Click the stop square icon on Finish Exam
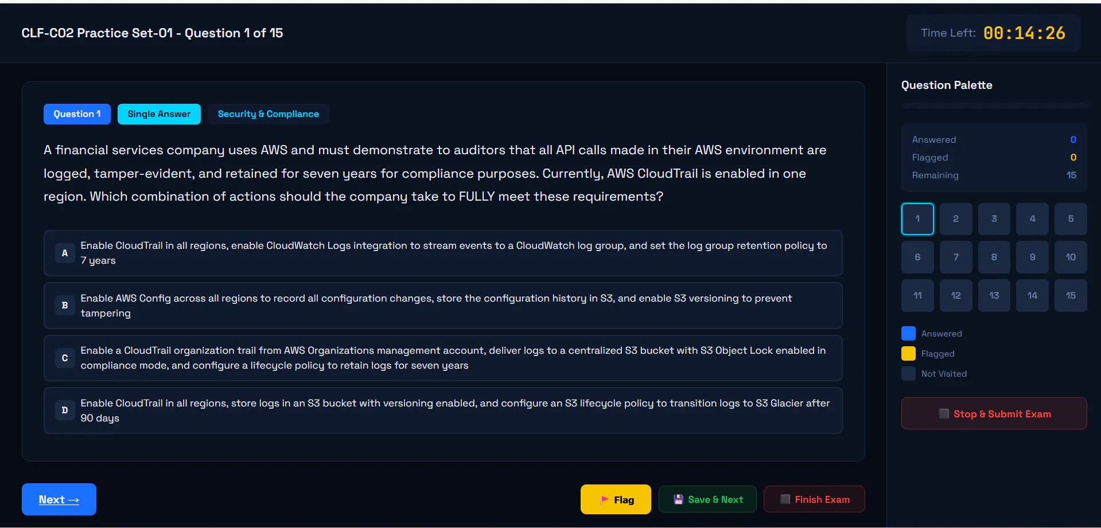 tap(785, 499)
